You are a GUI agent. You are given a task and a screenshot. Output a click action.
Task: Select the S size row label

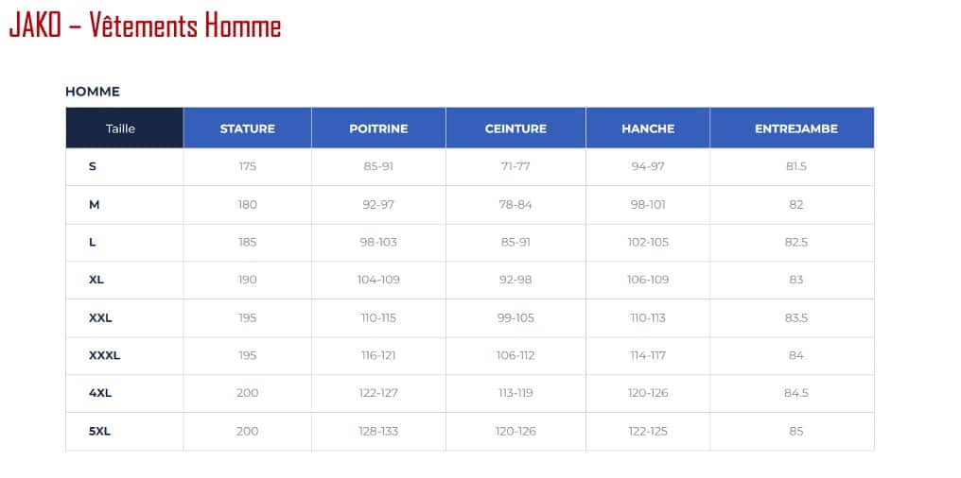click(x=93, y=166)
